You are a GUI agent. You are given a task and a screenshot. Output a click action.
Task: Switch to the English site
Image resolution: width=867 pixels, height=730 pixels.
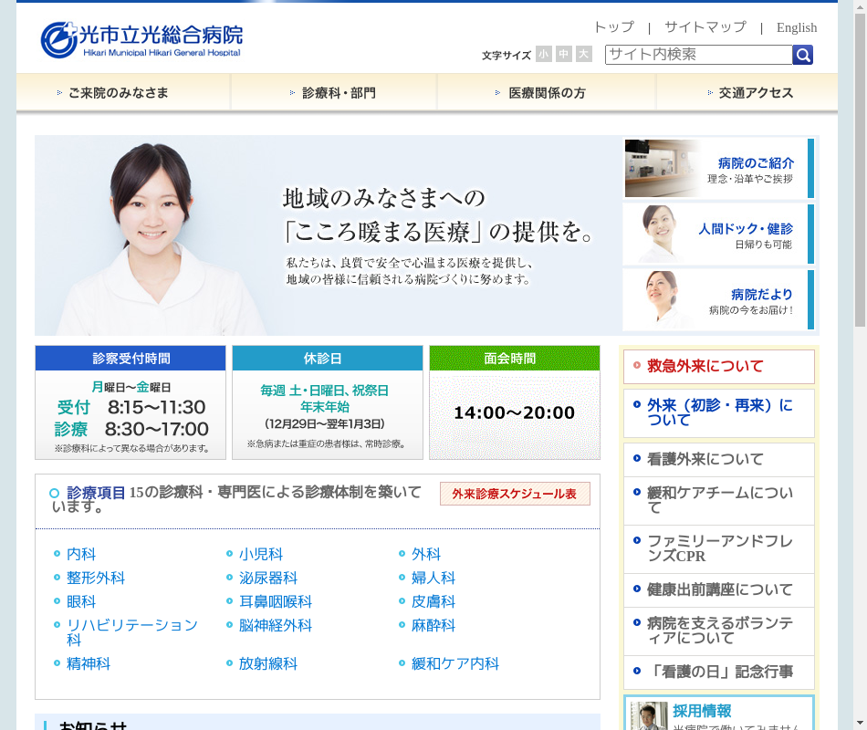tap(796, 27)
